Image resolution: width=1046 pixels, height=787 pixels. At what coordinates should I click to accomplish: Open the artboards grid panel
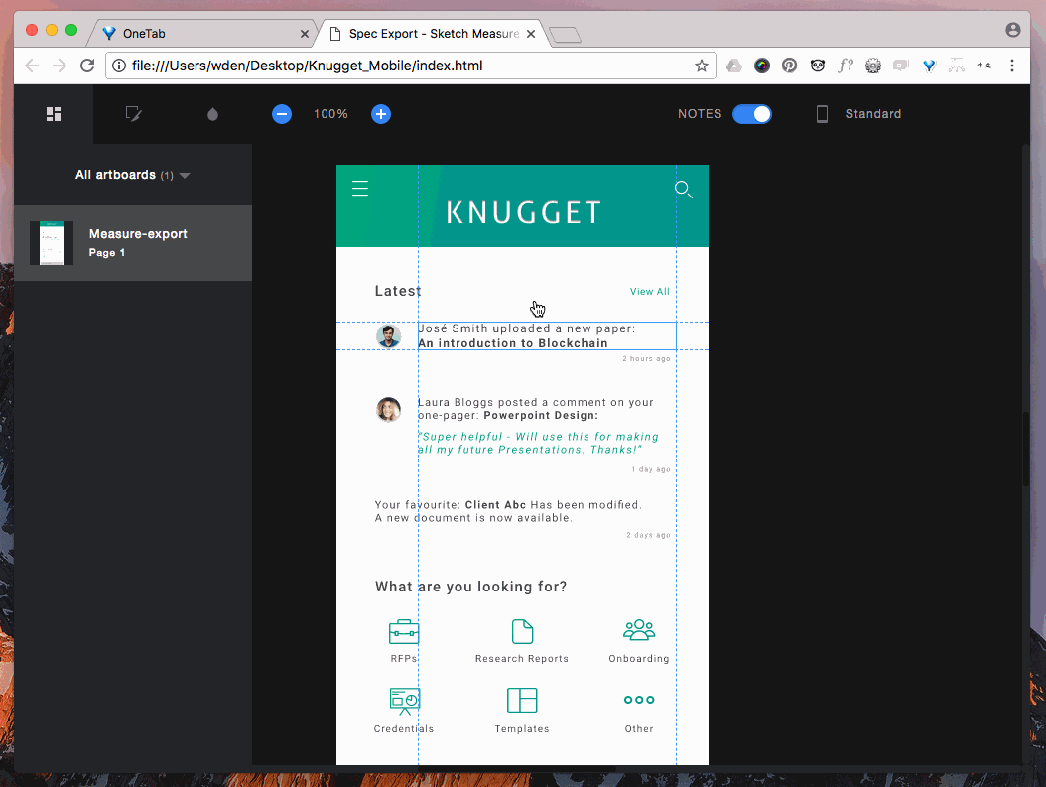pos(53,113)
